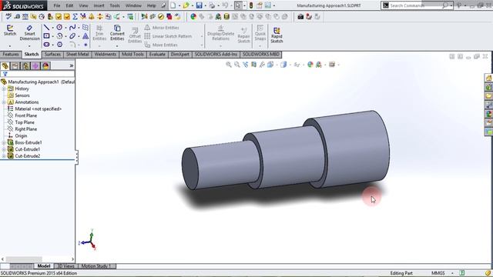Image resolution: width=493 pixels, height=277 pixels.
Task: Select the Top Plane tree item
Action: (x=25, y=122)
